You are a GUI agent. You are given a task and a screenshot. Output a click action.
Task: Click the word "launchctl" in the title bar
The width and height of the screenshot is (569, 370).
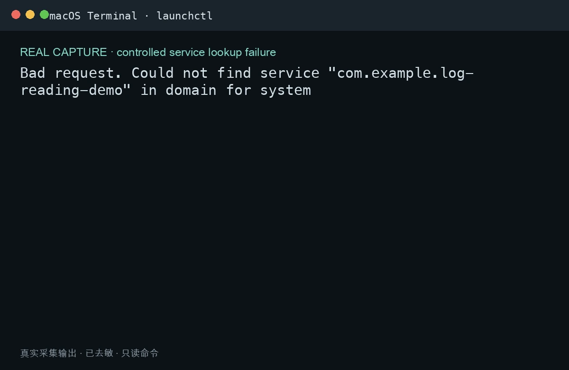(x=184, y=16)
